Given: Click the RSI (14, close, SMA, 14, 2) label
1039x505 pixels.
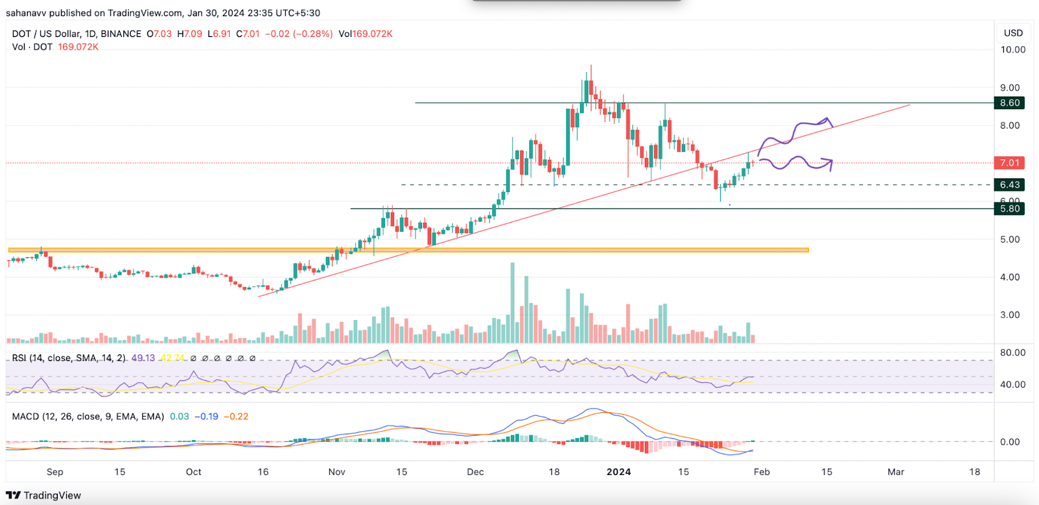Looking at the screenshot, I should coord(69,358).
